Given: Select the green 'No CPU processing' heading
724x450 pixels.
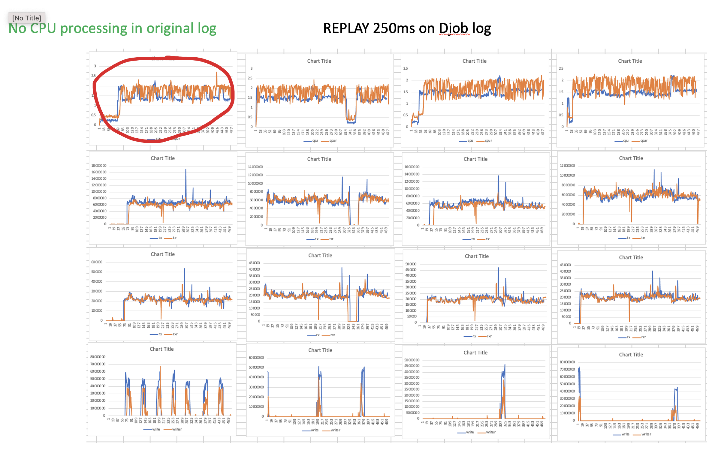Looking at the screenshot, I should coord(112,28).
